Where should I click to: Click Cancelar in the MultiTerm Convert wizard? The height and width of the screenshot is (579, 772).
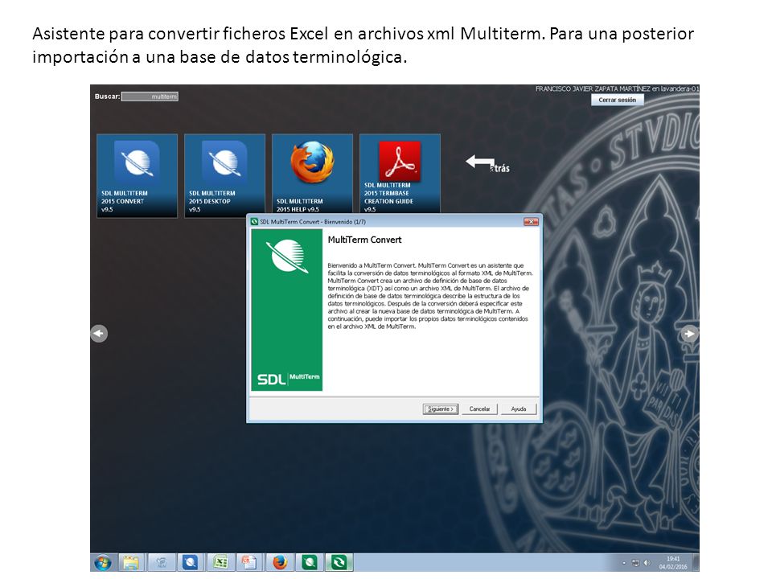[479, 409]
